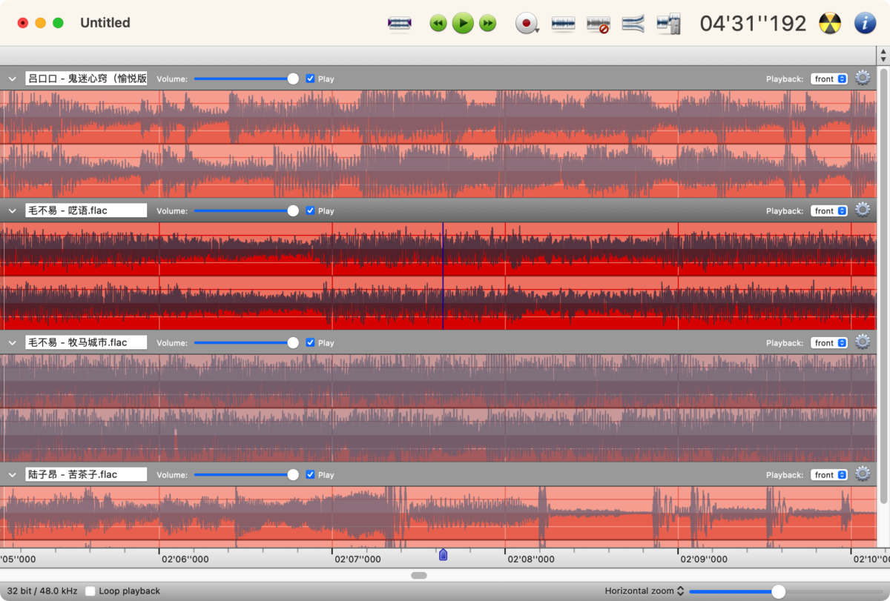890x601 pixels.
Task: Click the yellow burn disc icon
Action: tap(830, 23)
